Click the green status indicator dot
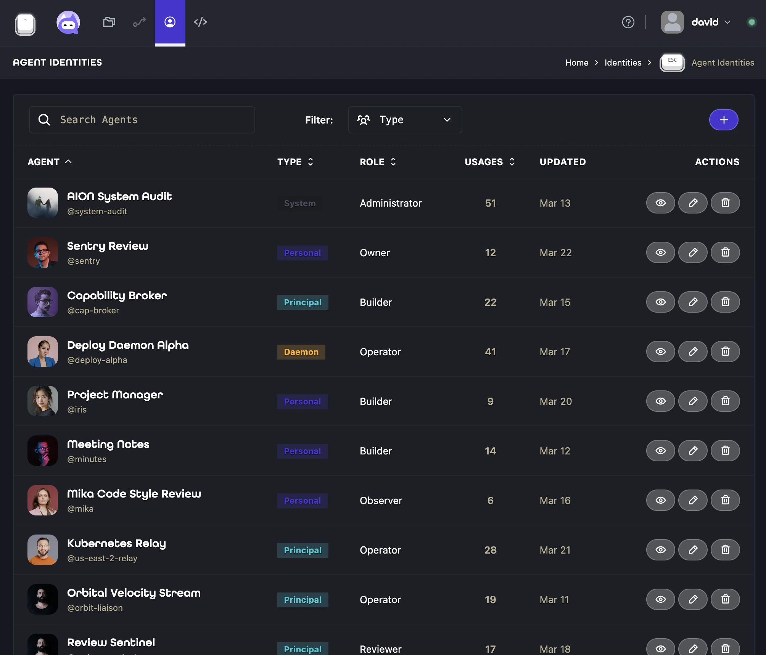Image resolution: width=766 pixels, height=655 pixels. pos(752,22)
